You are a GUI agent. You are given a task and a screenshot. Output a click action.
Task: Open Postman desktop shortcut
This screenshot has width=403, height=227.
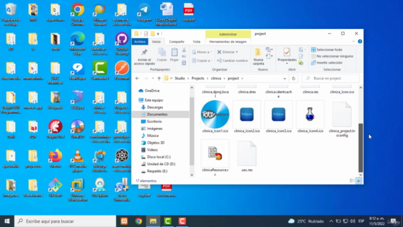(x=122, y=70)
